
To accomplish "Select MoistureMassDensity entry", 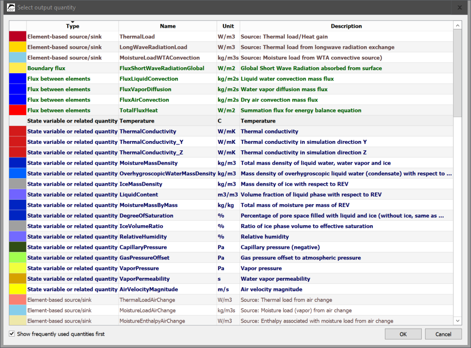I will point(168,163).
